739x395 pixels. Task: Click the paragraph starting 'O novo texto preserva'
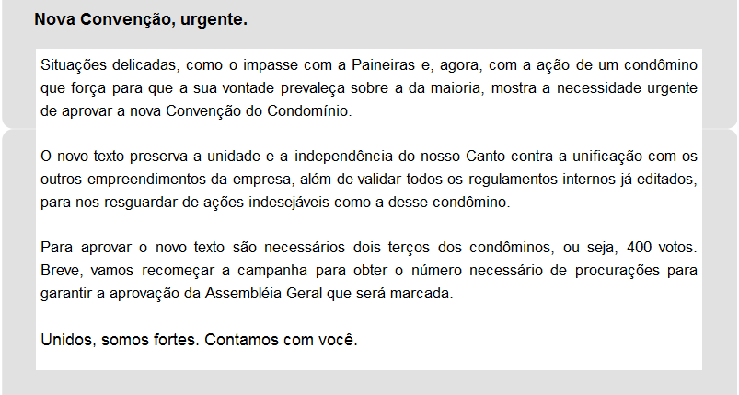click(368, 180)
